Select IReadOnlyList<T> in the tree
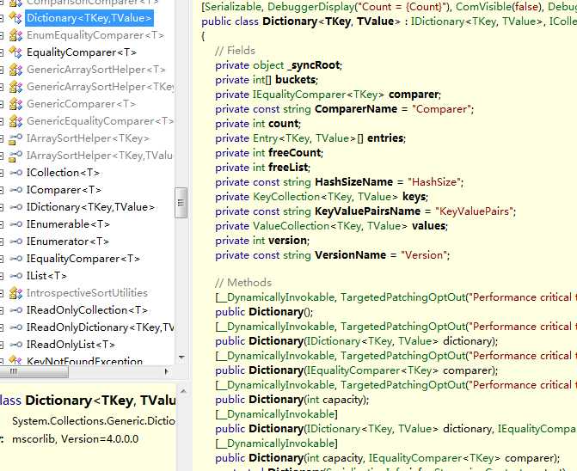 [71, 345]
